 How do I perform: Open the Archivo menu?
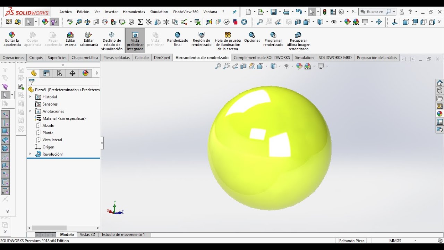[66, 12]
